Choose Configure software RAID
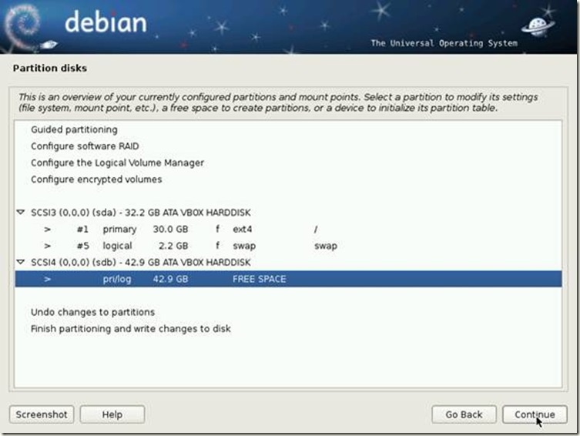 (85, 146)
